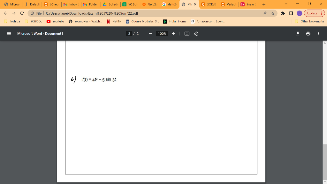Open the browser tab search chevron
This screenshot has height=184, width=327.
(286, 4)
